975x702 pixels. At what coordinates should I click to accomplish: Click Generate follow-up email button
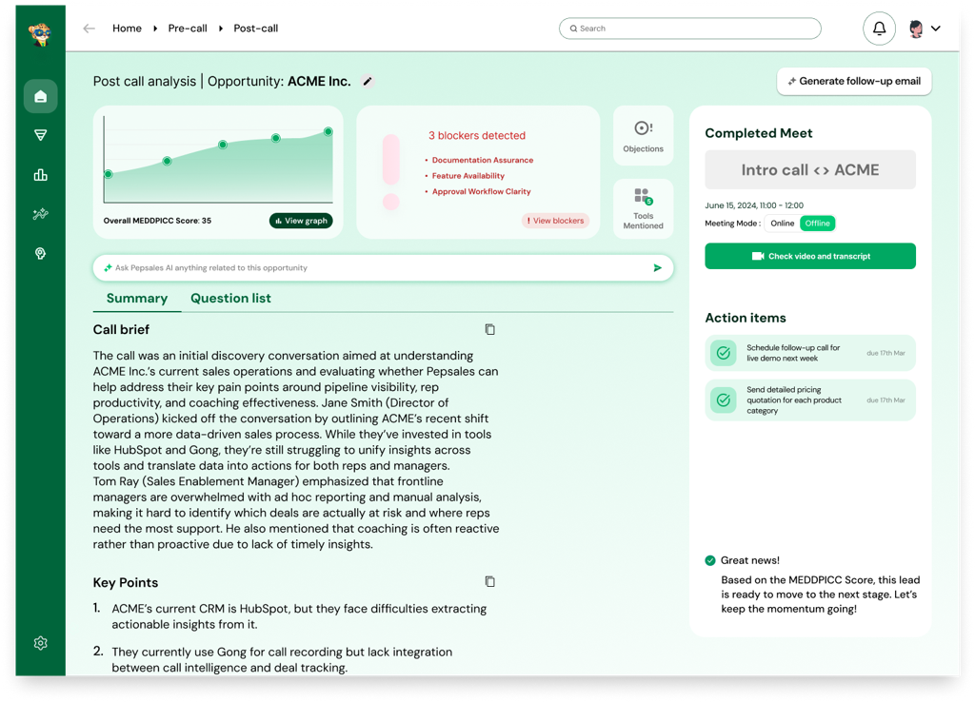click(854, 82)
